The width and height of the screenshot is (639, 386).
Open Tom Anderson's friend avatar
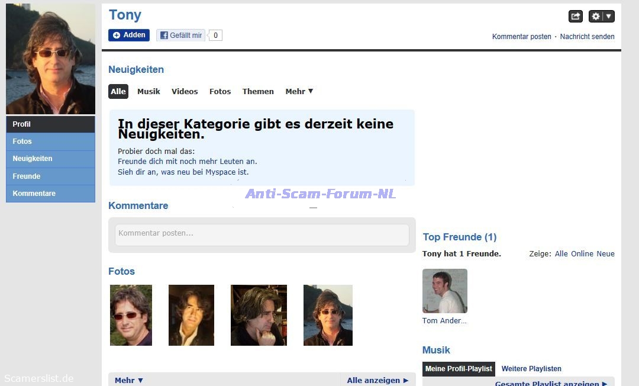pyautogui.click(x=444, y=291)
